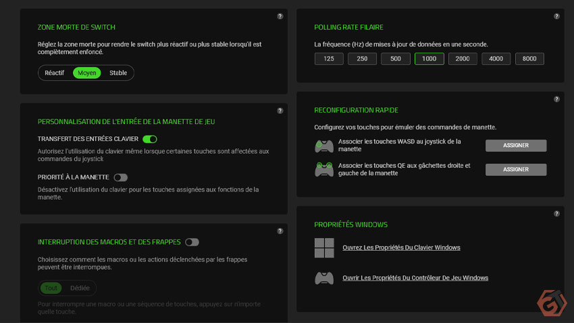
Task: Open help for Personnalisation de l'entrée manette
Action: pos(280,111)
